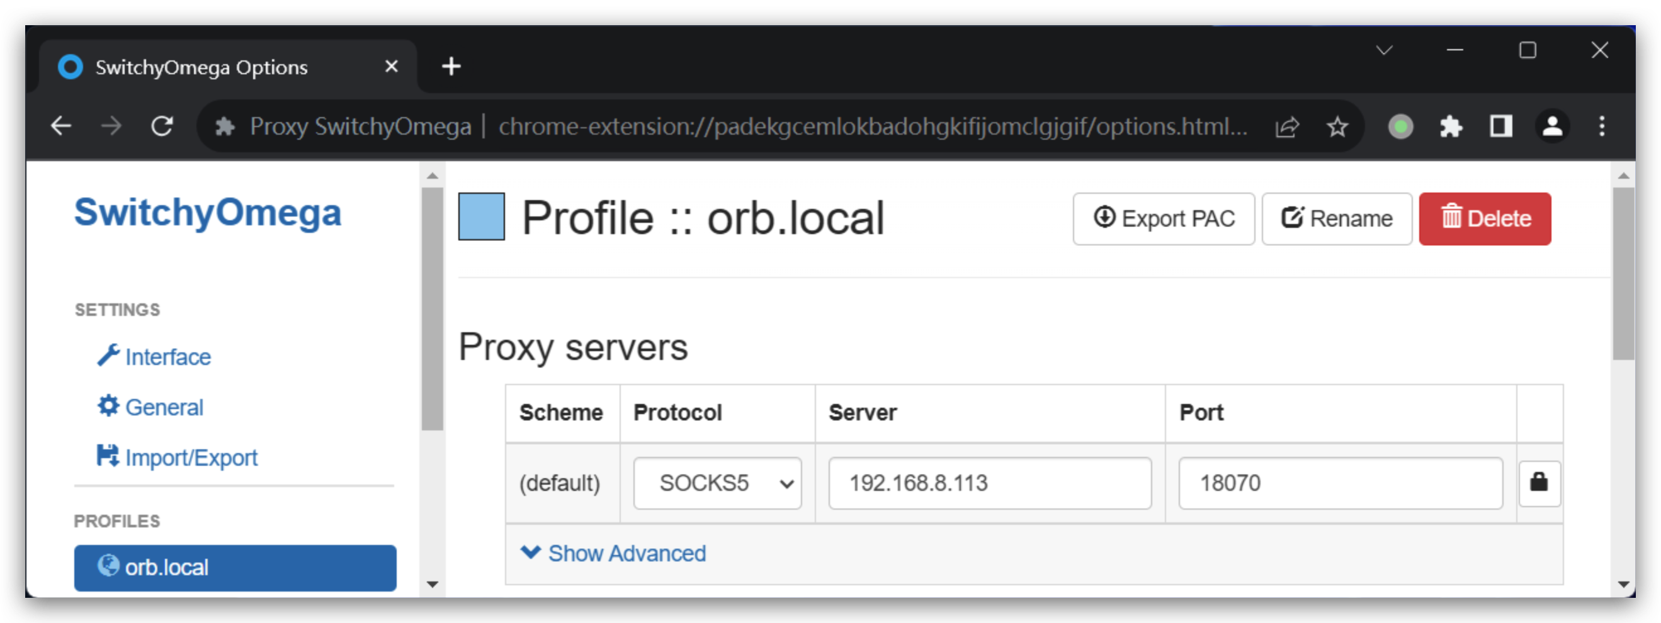The height and width of the screenshot is (623, 1661).
Task: Click main page scrollbar down arrow
Action: click(1623, 585)
